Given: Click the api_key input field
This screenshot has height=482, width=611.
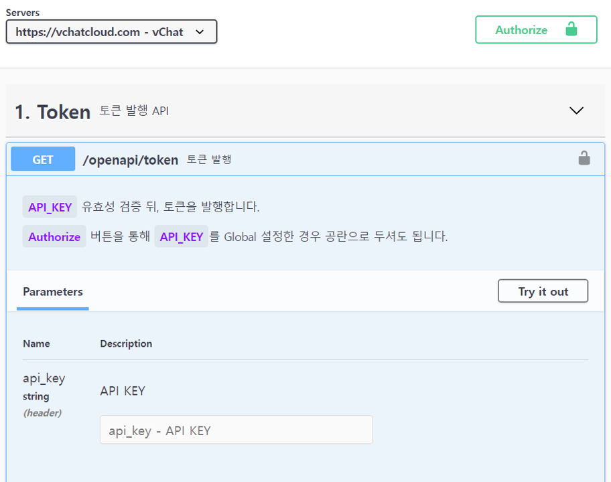Looking at the screenshot, I should tap(236, 430).
